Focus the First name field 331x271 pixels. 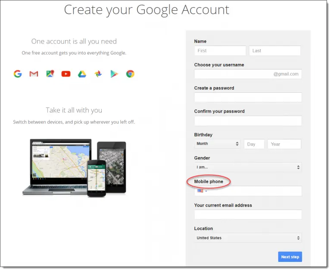220,51
